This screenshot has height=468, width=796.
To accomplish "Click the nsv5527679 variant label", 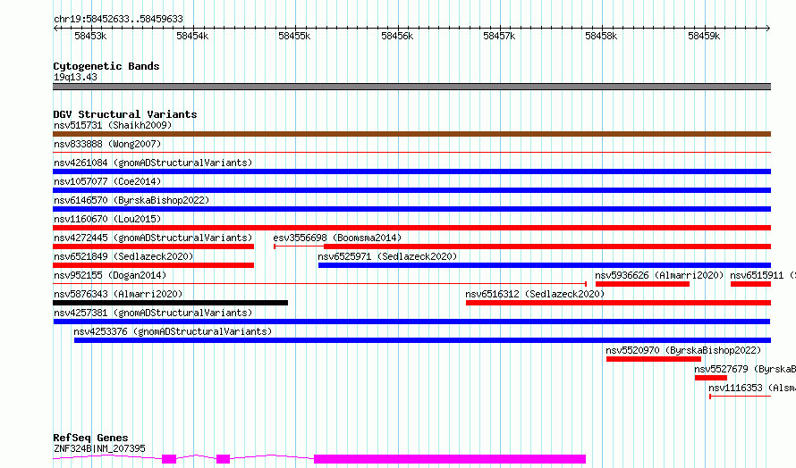I will point(745,369).
